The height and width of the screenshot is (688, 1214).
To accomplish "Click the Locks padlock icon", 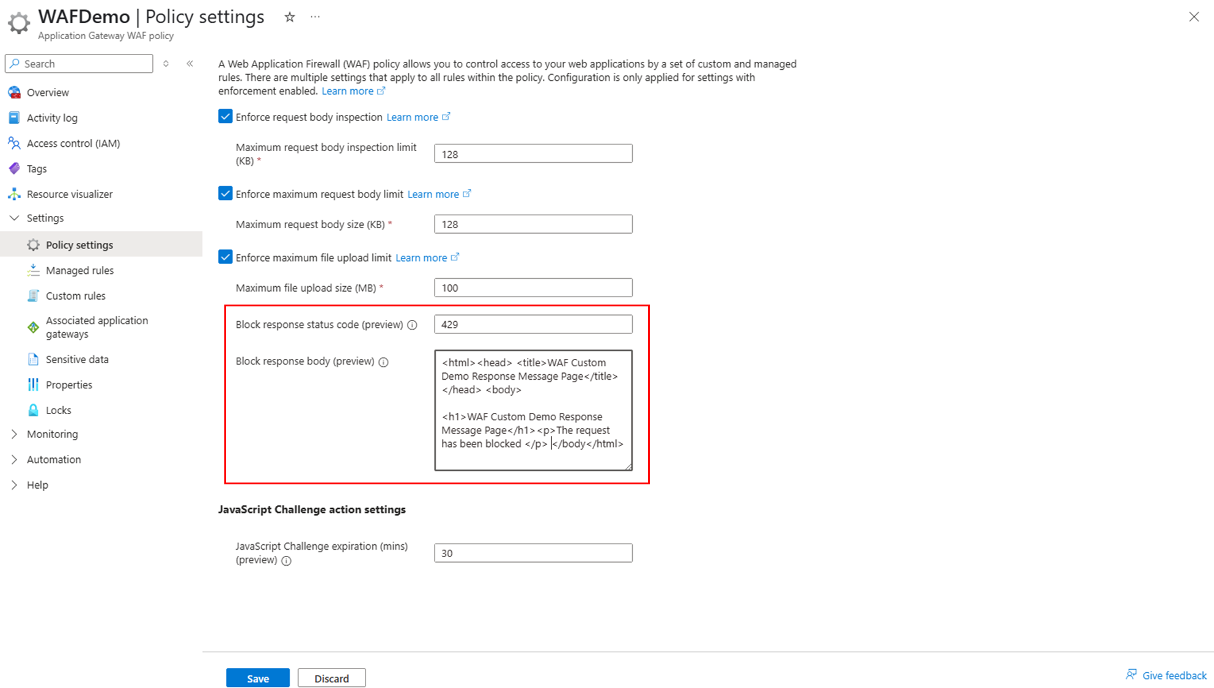I will tap(33, 410).
